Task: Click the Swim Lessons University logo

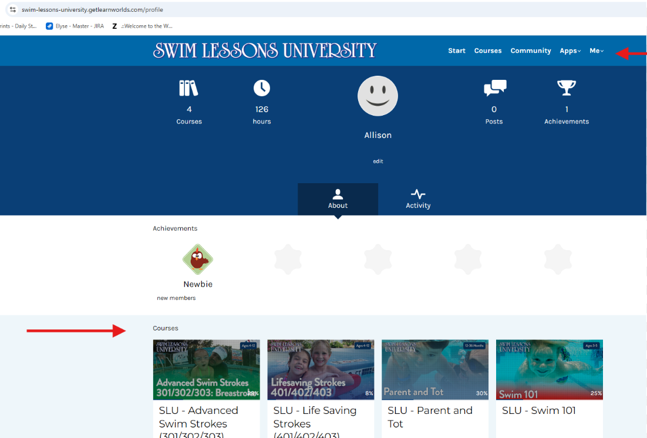Action: pos(265,50)
